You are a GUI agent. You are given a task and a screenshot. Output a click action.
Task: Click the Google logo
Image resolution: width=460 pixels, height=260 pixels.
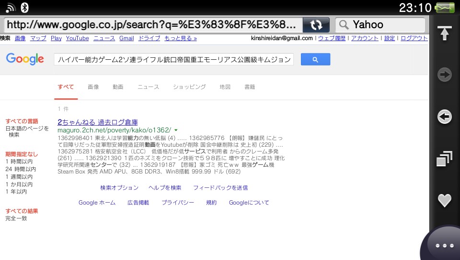coord(25,59)
